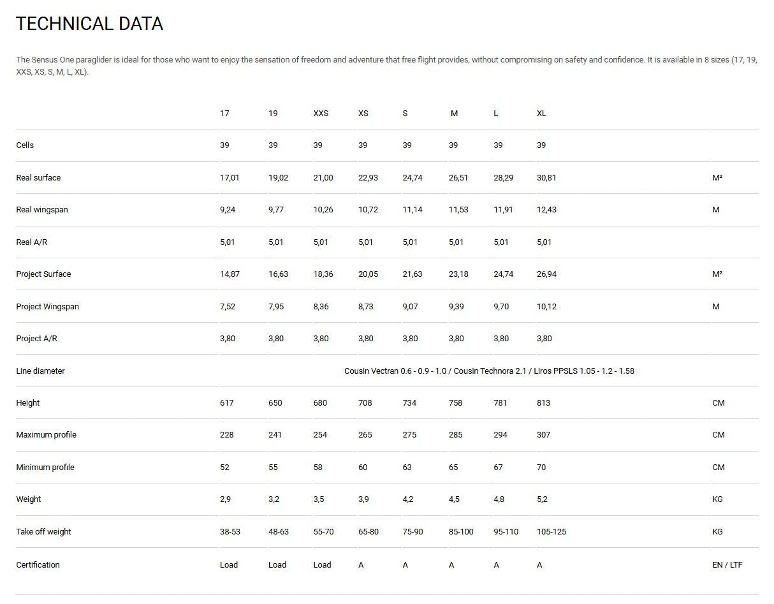The image size is (774, 604).
Task: Click the Line diameter row label
Action: (40, 371)
